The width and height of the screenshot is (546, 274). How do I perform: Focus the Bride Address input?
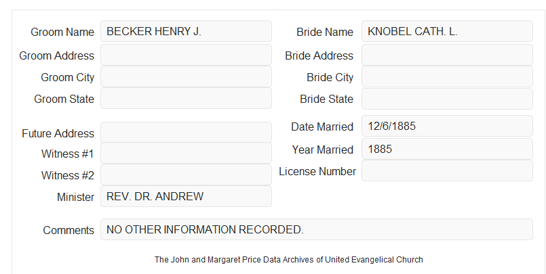447,55
